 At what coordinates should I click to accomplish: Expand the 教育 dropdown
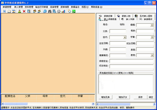(x=152, y=55)
